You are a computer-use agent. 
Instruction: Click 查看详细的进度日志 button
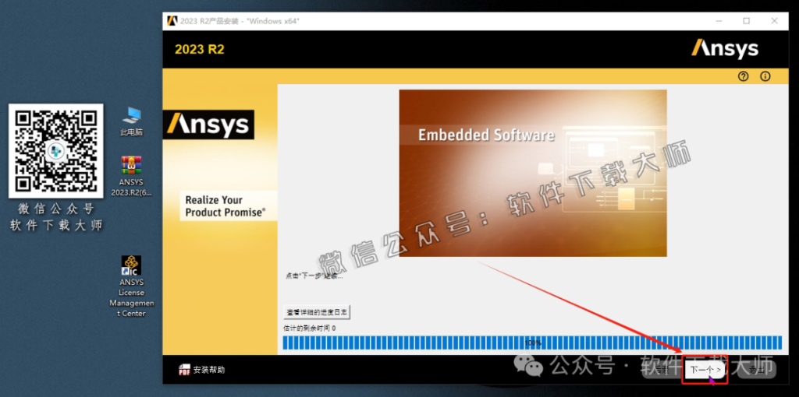317,311
